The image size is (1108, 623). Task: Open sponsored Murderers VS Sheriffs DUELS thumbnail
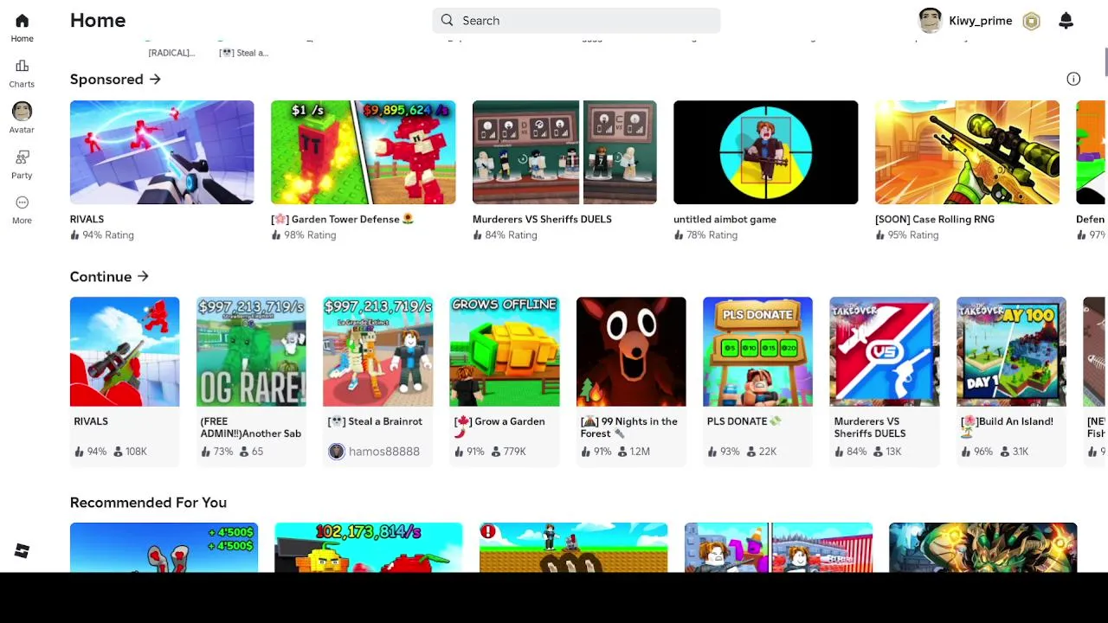coord(564,152)
